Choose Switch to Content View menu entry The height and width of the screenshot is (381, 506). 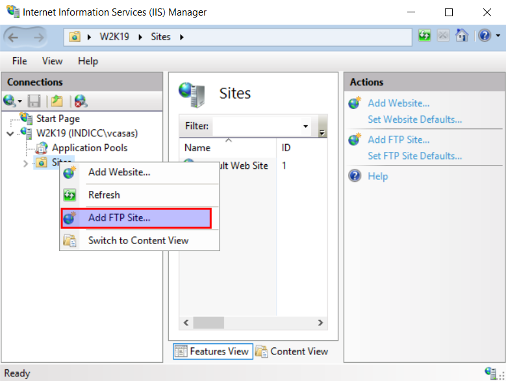[x=138, y=240]
